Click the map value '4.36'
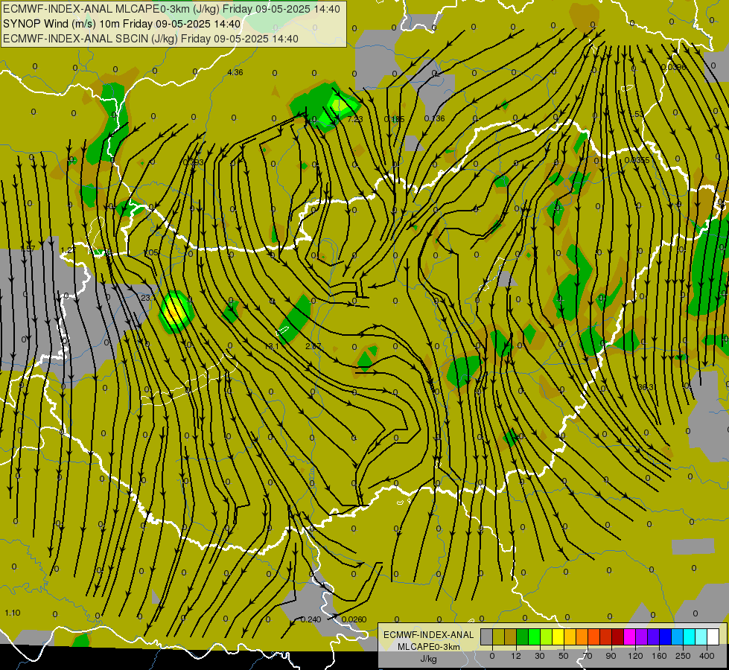Image resolution: width=729 pixels, height=670 pixels. 235,72
